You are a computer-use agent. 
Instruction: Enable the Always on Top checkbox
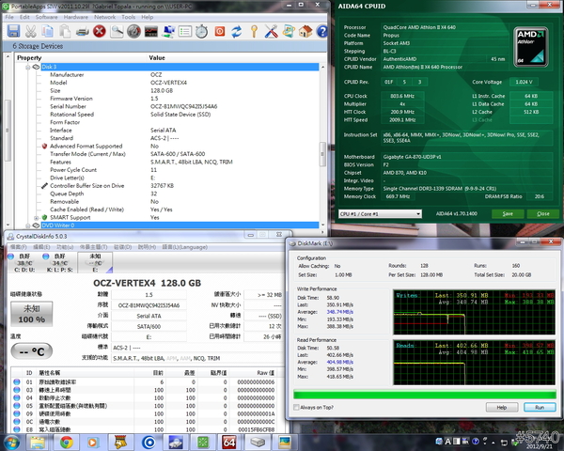point(297,407)
